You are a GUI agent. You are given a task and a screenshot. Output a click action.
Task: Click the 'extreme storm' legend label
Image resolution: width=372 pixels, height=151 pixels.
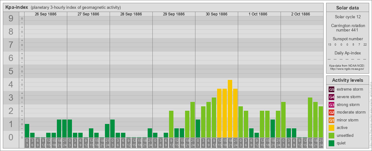click(350, 89)
